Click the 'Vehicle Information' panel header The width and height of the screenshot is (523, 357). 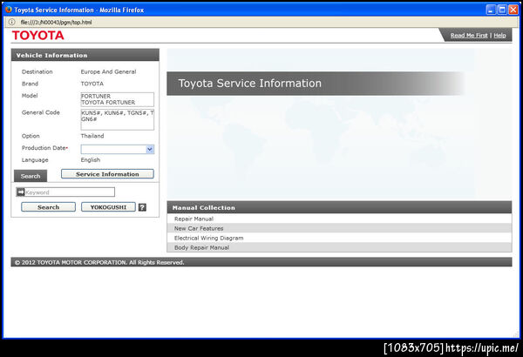pyautogui.click(x=85, y=55)
